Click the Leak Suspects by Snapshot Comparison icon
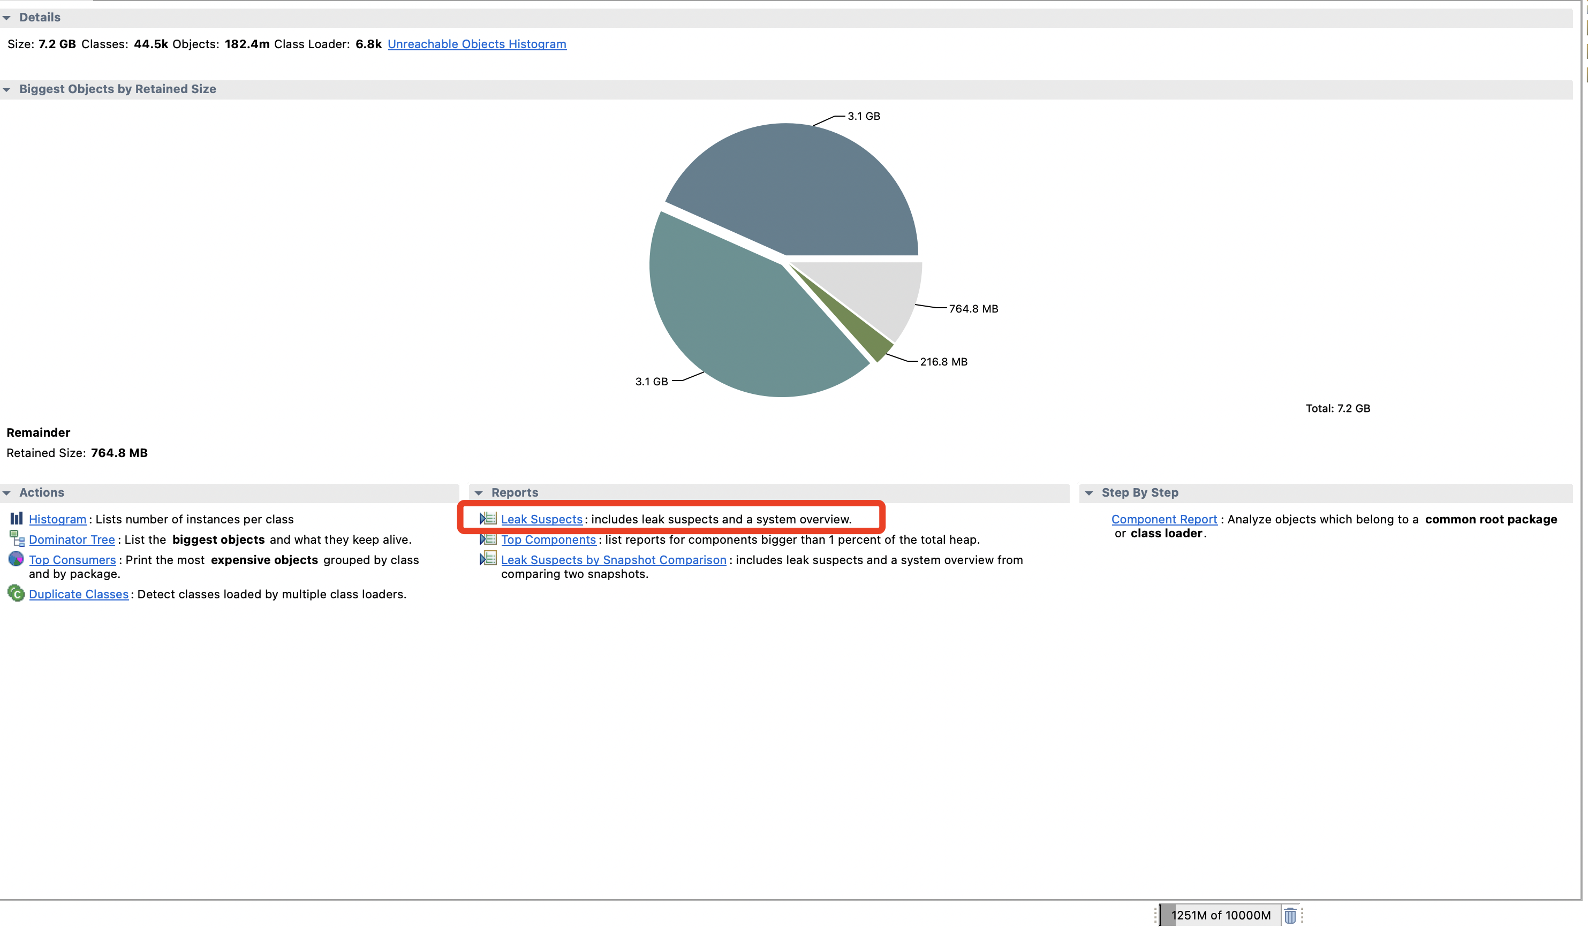Image resolution: width=1588 pixels, height=928 pixels. (488, 559)
